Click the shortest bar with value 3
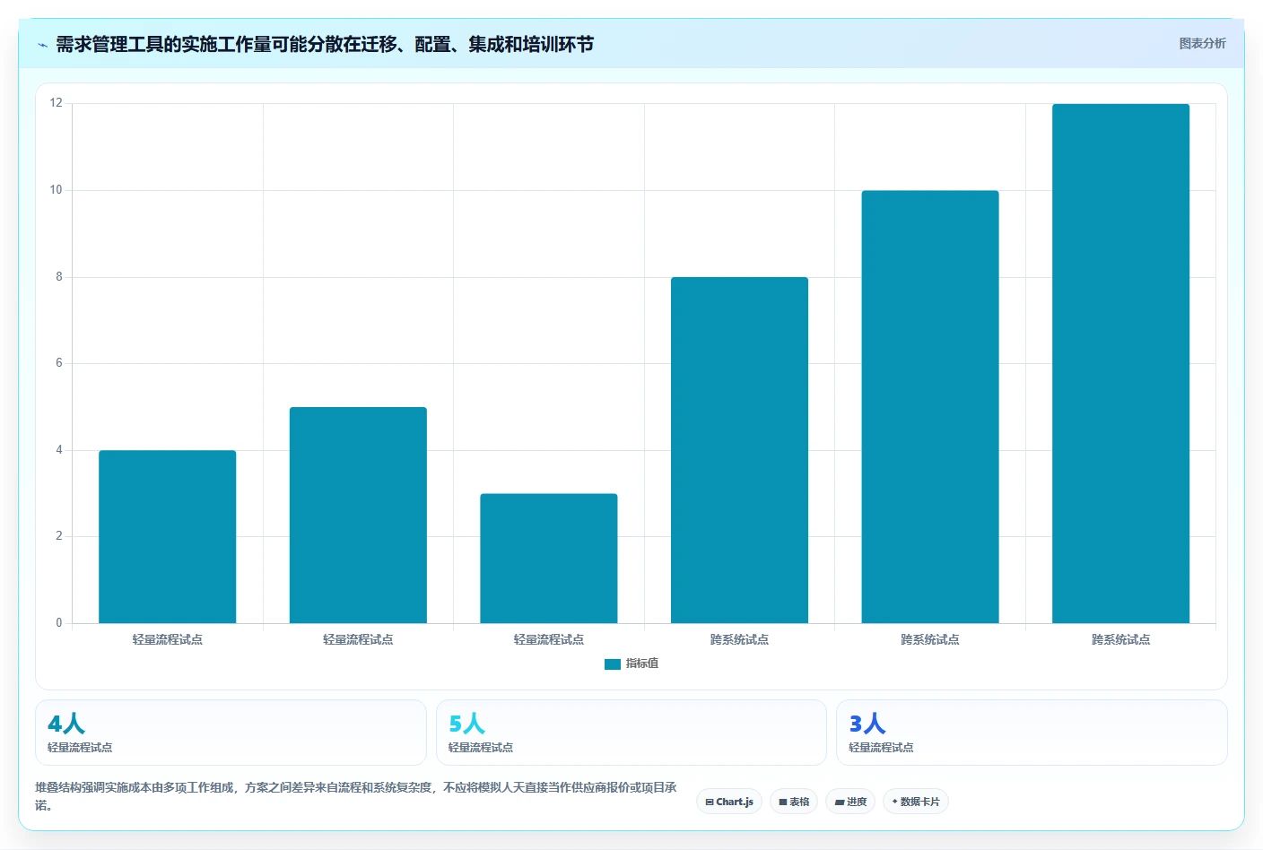 549,558
